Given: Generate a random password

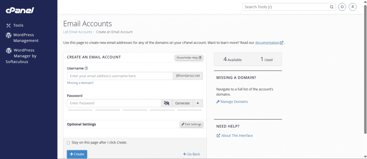Looking at the screenshot, I should [182, 103].
